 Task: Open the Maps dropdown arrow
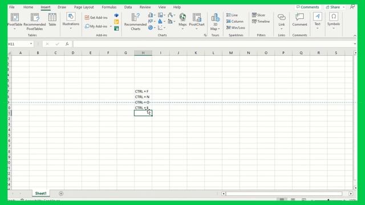click(182, 29)
